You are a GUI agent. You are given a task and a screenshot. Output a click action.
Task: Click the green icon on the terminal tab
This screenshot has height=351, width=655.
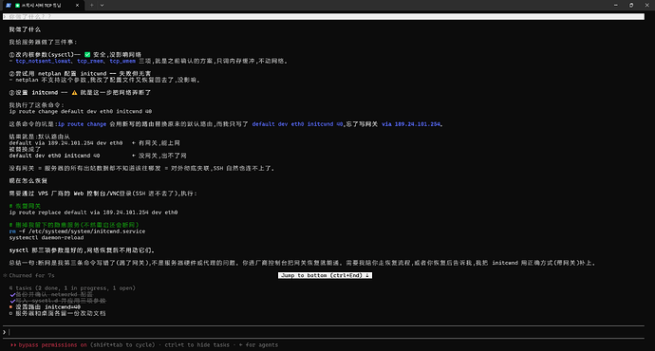point(17,6)
